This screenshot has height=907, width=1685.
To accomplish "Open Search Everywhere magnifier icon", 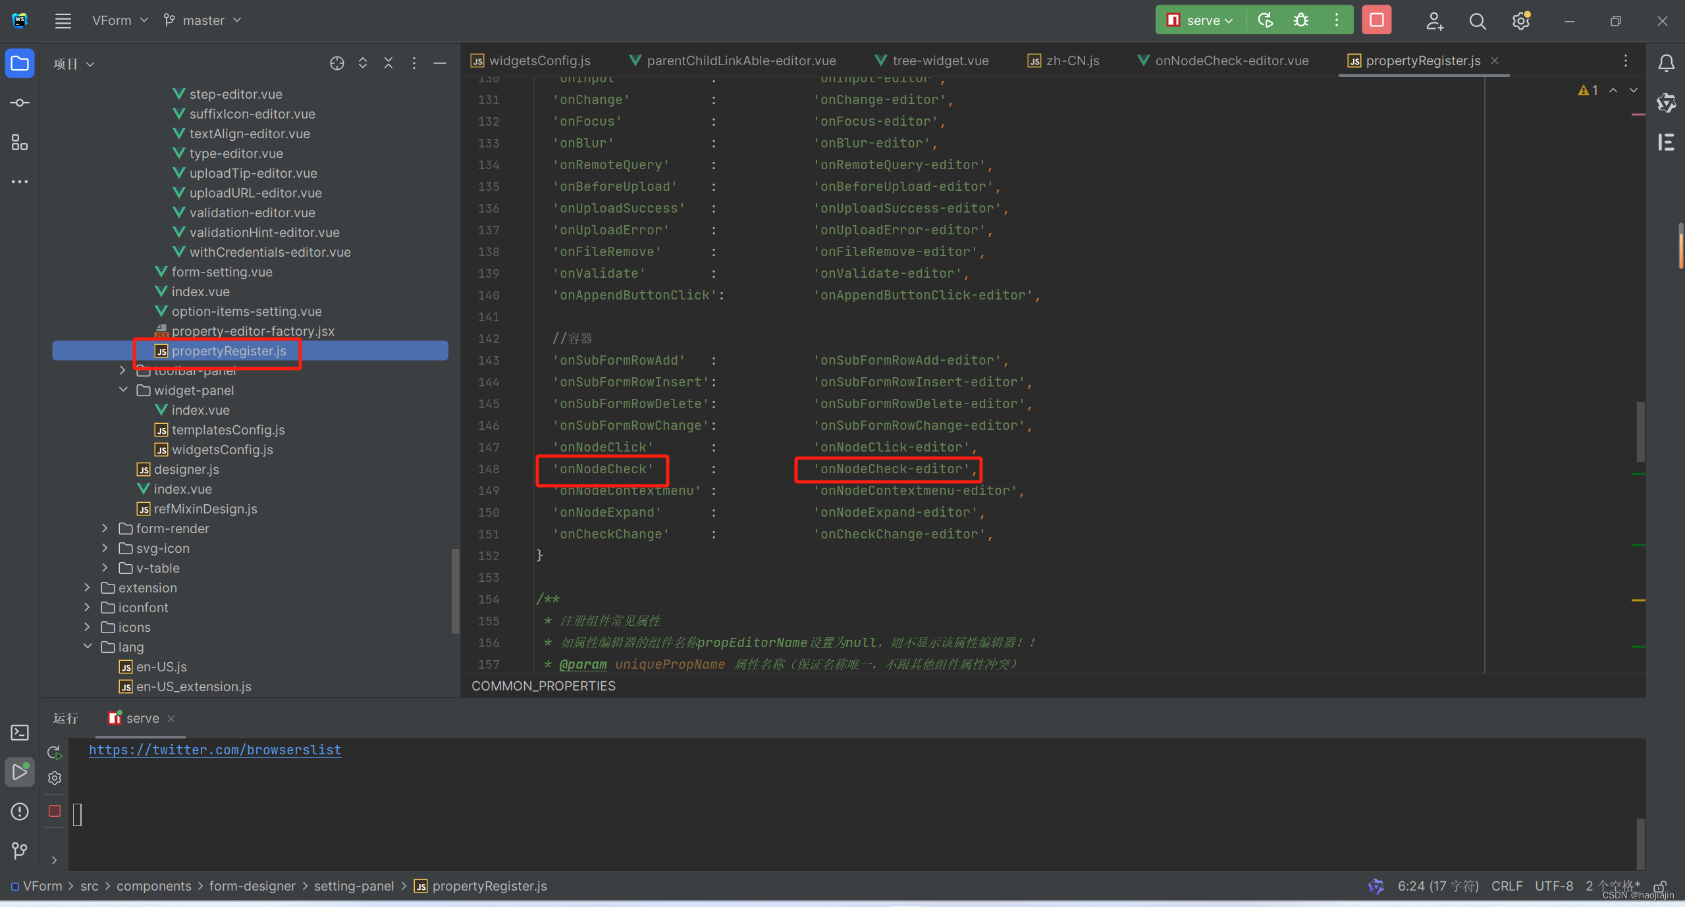I will coord(1477,21).
